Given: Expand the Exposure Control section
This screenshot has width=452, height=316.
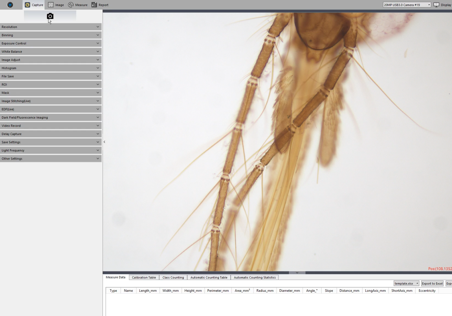Looking at the screenshot, I should [51, 43].
